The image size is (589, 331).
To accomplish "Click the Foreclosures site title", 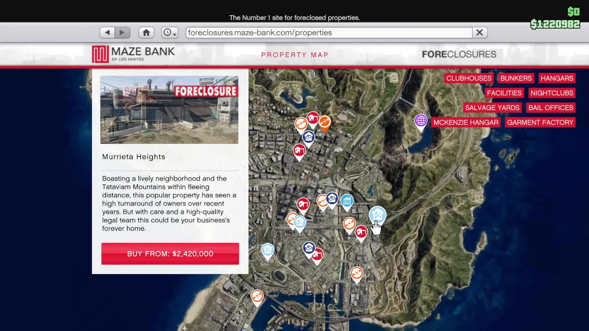I will coord(459,54).
